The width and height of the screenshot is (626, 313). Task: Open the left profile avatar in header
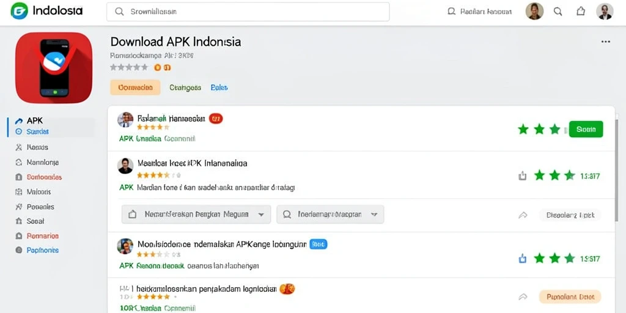click(x=534, y=12)
